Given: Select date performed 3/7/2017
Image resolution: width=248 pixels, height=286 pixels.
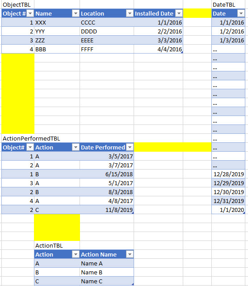Looking at the screenshot, I should coord(107,165).
